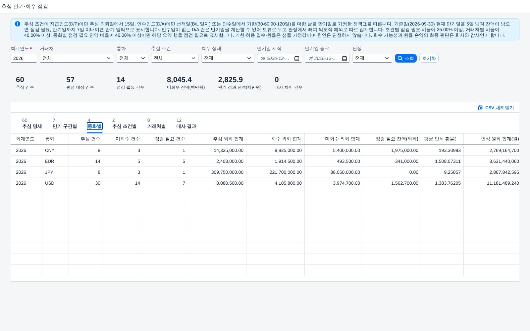Open the 만기일 종료 calendar picker icon

pyautogui.click(x=344, y=58)
